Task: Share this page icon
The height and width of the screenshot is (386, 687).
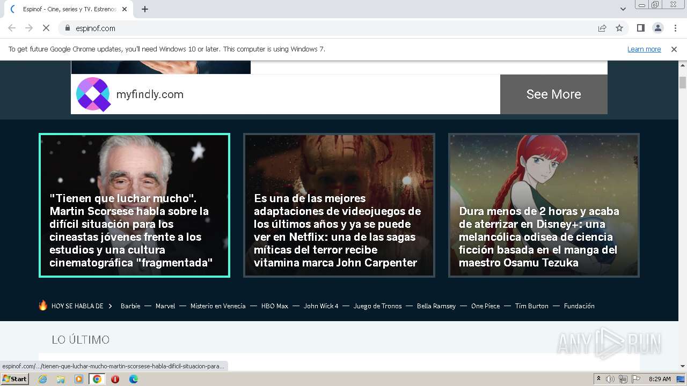Action: click(x=602, y=28)
